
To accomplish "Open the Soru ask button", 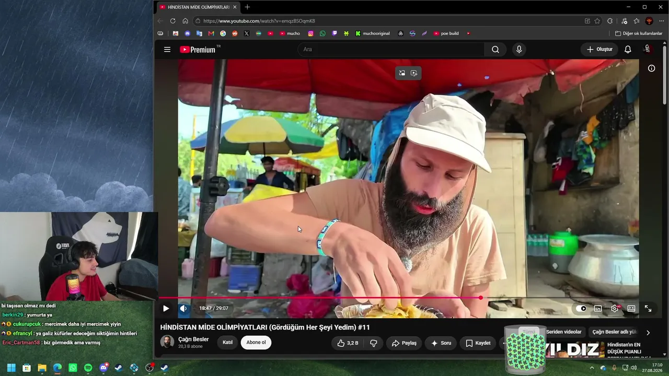I will [x=441, y=343].
